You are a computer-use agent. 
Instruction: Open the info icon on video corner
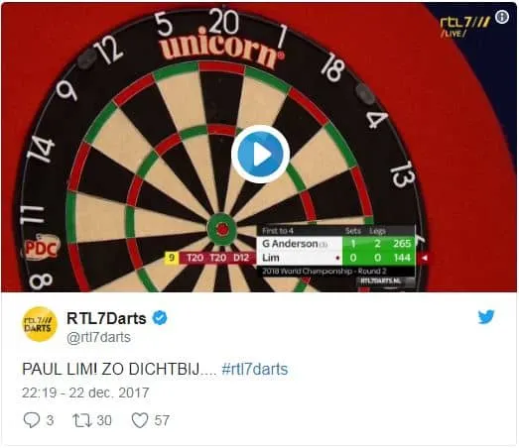[502, 16]
